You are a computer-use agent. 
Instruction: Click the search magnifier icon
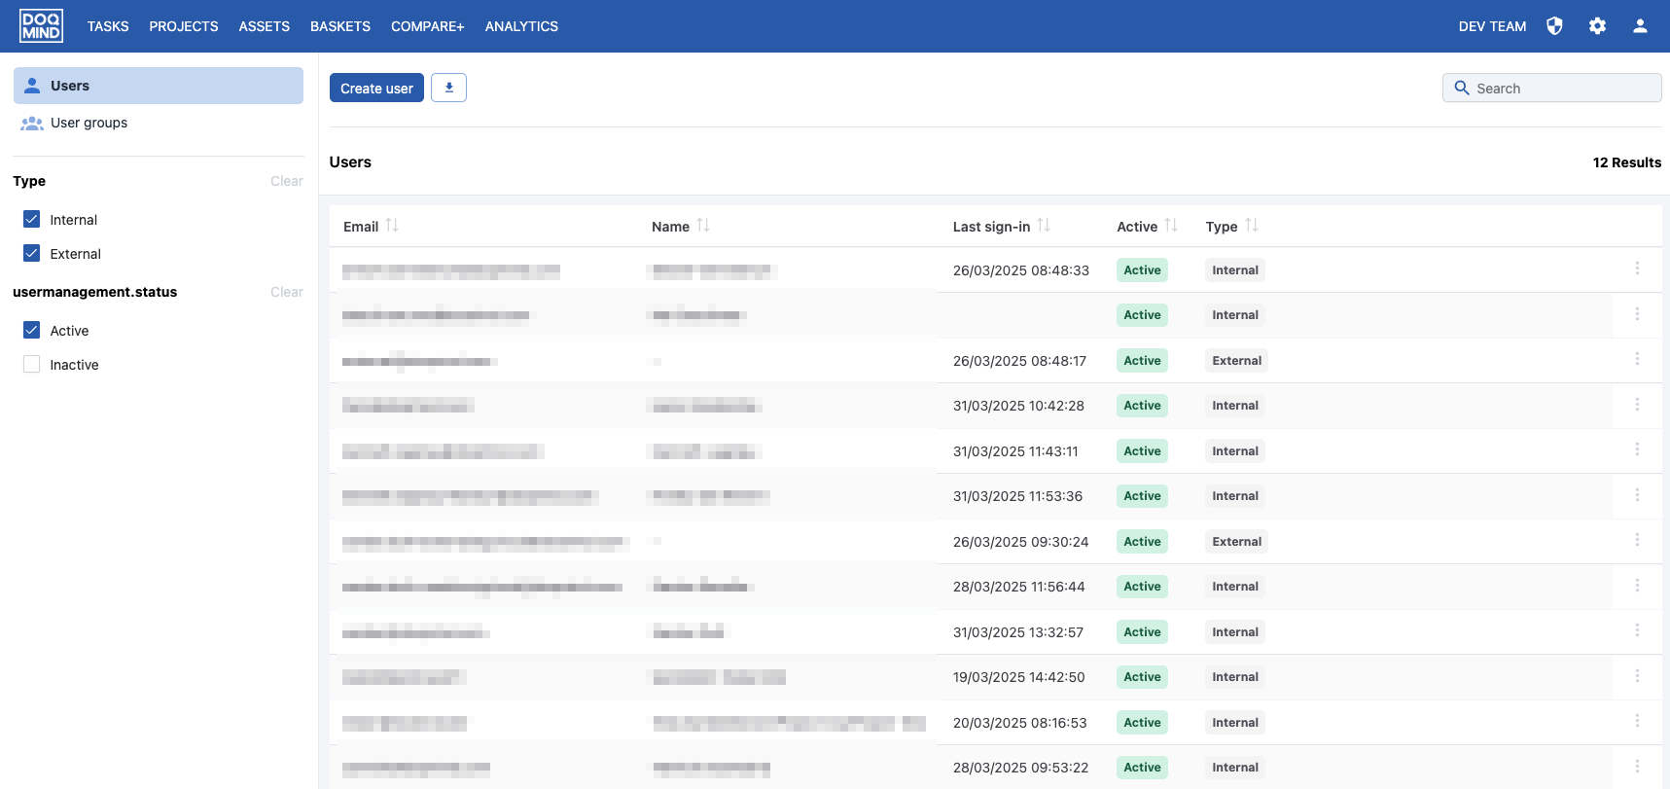tap(1461, 88)
